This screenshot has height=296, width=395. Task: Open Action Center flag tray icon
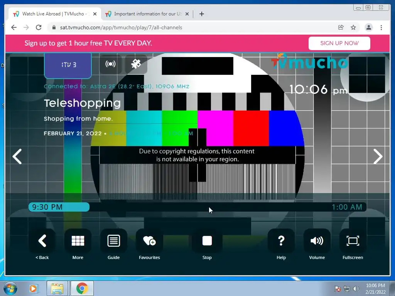337,289
